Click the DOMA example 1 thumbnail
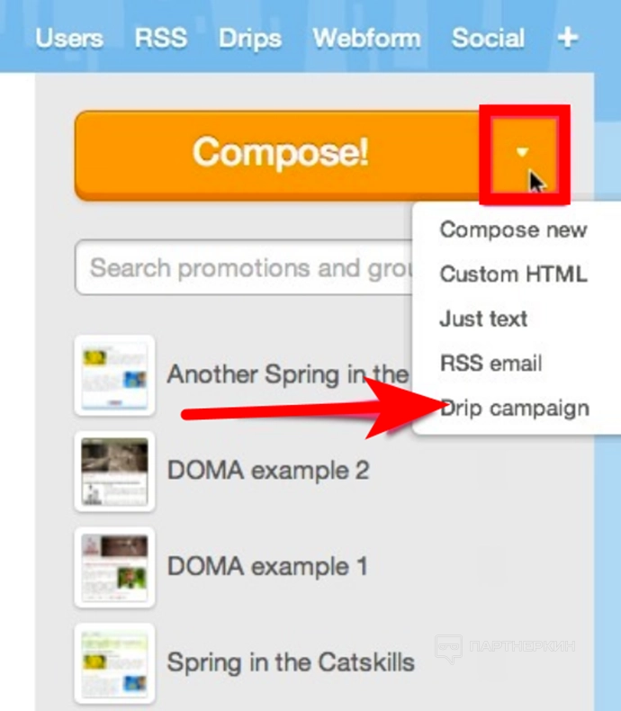621x711 pixels. [114, 567]
